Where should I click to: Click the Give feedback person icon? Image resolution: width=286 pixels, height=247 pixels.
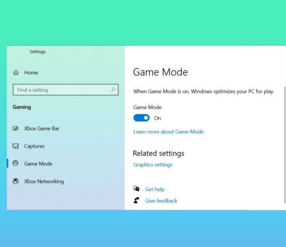(x=136, y=200)
